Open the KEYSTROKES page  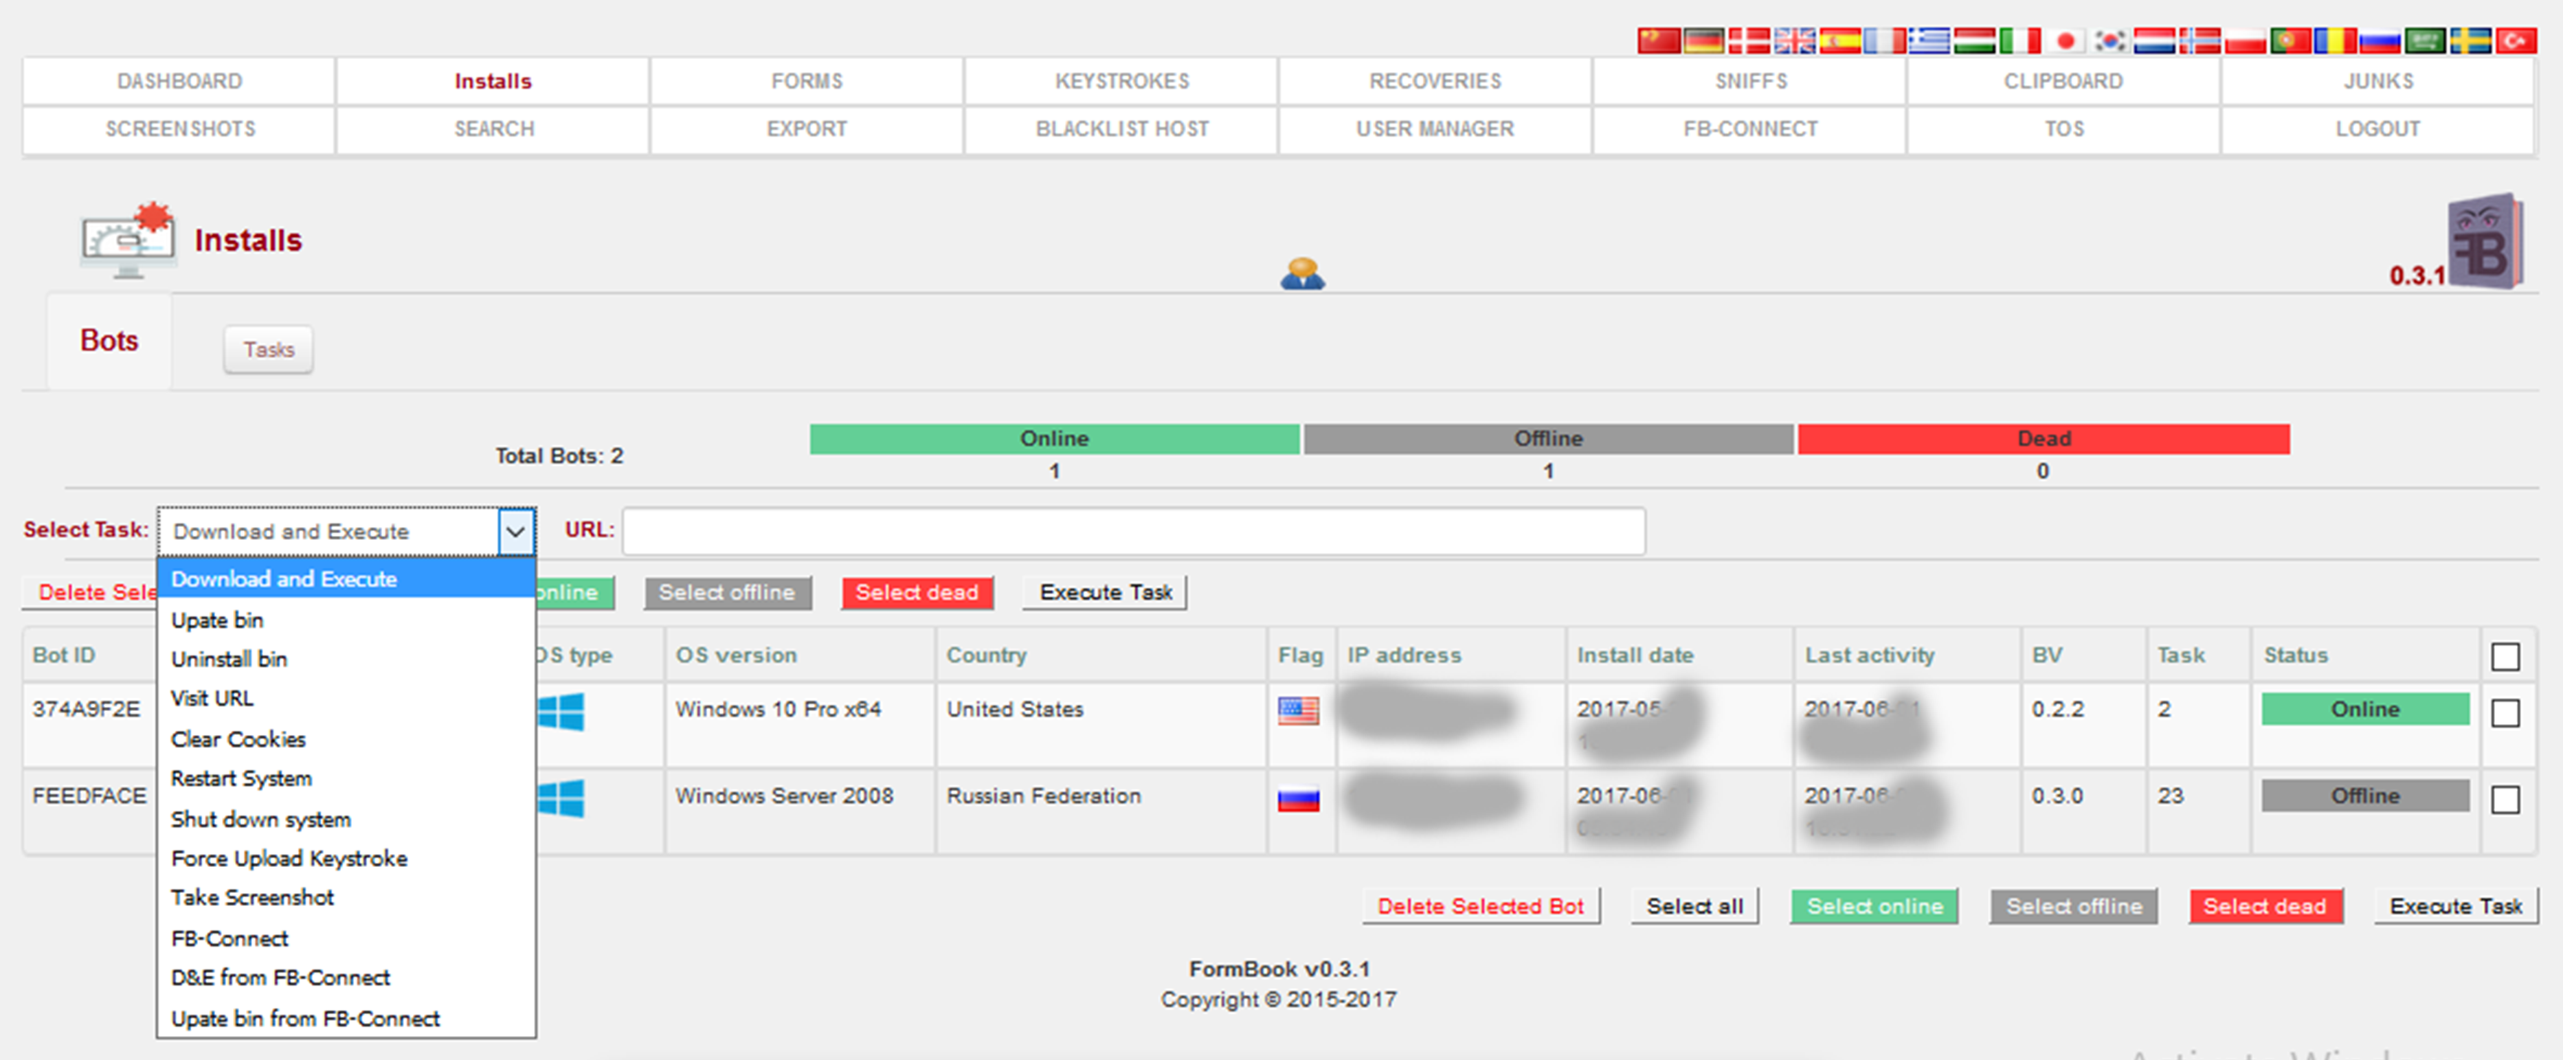coord(1121,82)
